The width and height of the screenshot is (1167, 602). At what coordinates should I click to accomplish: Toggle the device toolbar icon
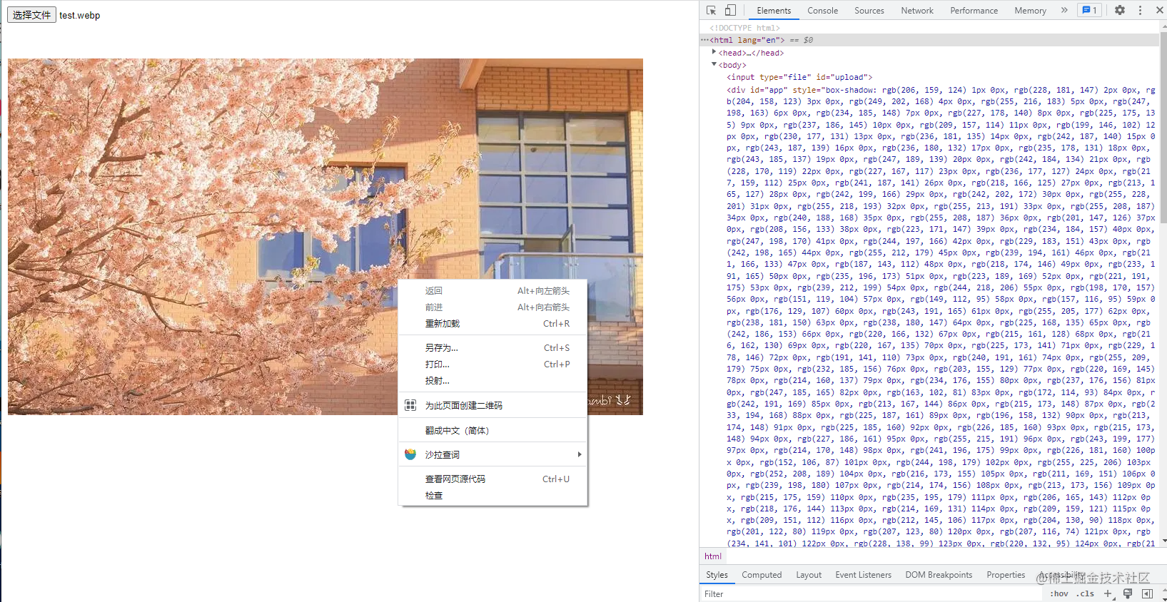coord(730,10)
